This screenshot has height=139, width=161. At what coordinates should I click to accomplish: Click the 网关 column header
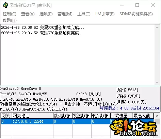(6, 116)
